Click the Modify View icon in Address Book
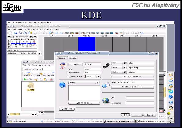Image resolution: width=182 pixels, height=128 pixels. pos(41,73)
